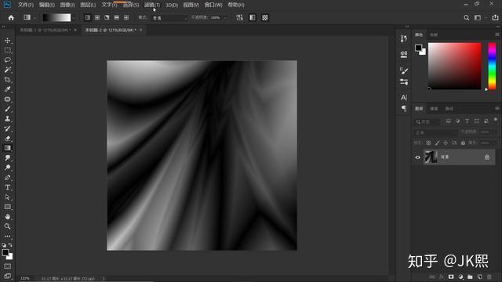Open the Brush Settings panel icon
This screenshot has width=502, height=282.
tap(403, 70)
